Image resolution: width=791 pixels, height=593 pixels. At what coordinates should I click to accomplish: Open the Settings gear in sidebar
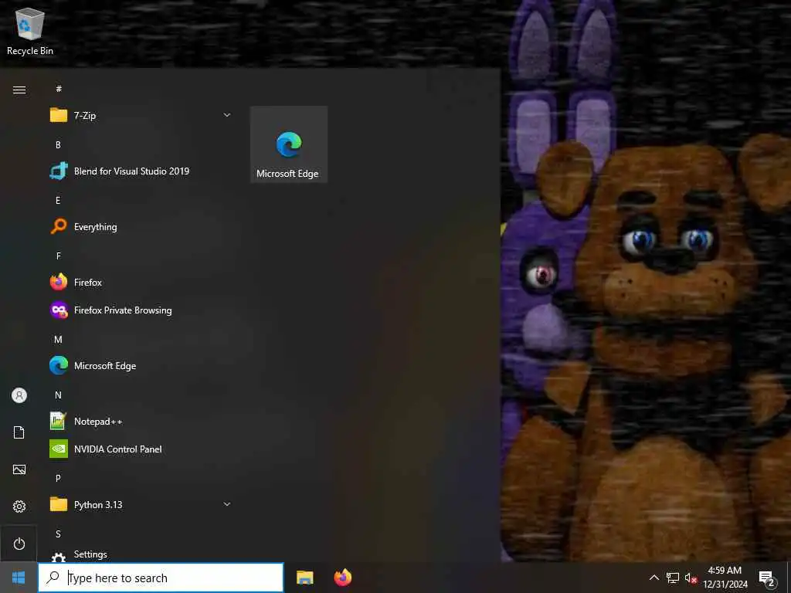pos(19,507)
